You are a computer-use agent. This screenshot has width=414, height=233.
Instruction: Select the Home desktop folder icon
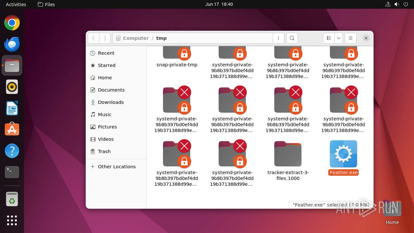392,209
